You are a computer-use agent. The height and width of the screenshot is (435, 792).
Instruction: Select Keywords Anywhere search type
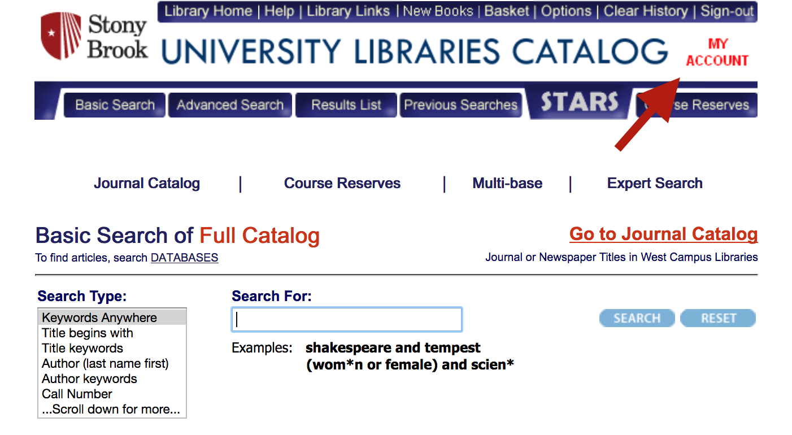[112, 317]
